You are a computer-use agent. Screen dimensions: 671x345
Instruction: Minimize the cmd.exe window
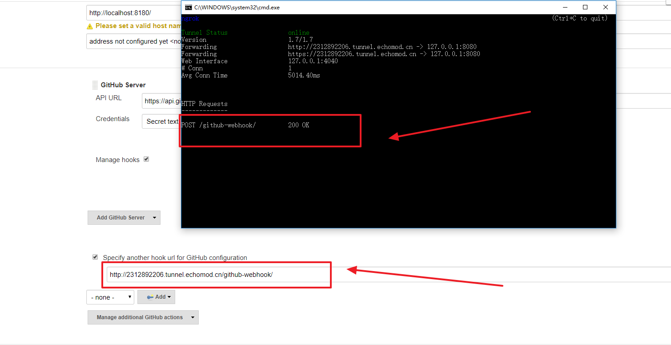tap(565, 8)
